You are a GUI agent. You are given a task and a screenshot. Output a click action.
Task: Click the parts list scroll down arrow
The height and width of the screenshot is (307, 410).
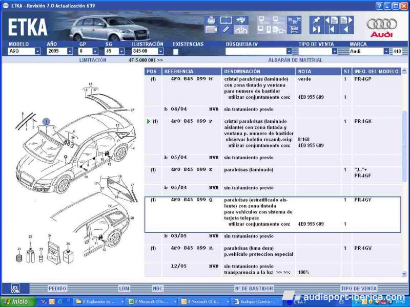coord(404,274)
